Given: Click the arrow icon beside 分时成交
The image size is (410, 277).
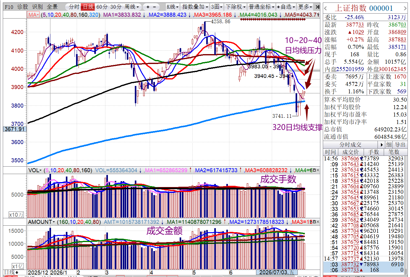Looking at the screenshot, I should [382, 145].
